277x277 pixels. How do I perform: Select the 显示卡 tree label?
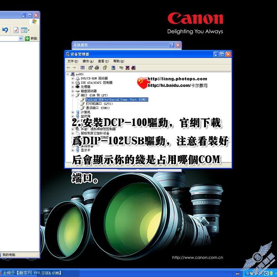pyautogui.click(x=86, y=150)
